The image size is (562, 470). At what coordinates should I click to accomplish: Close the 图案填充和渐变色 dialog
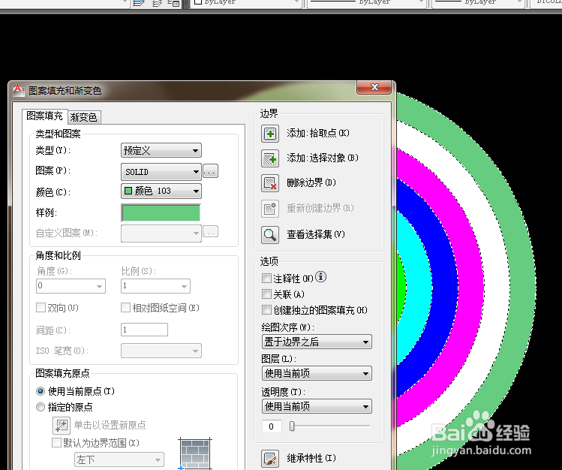[374, 87]
